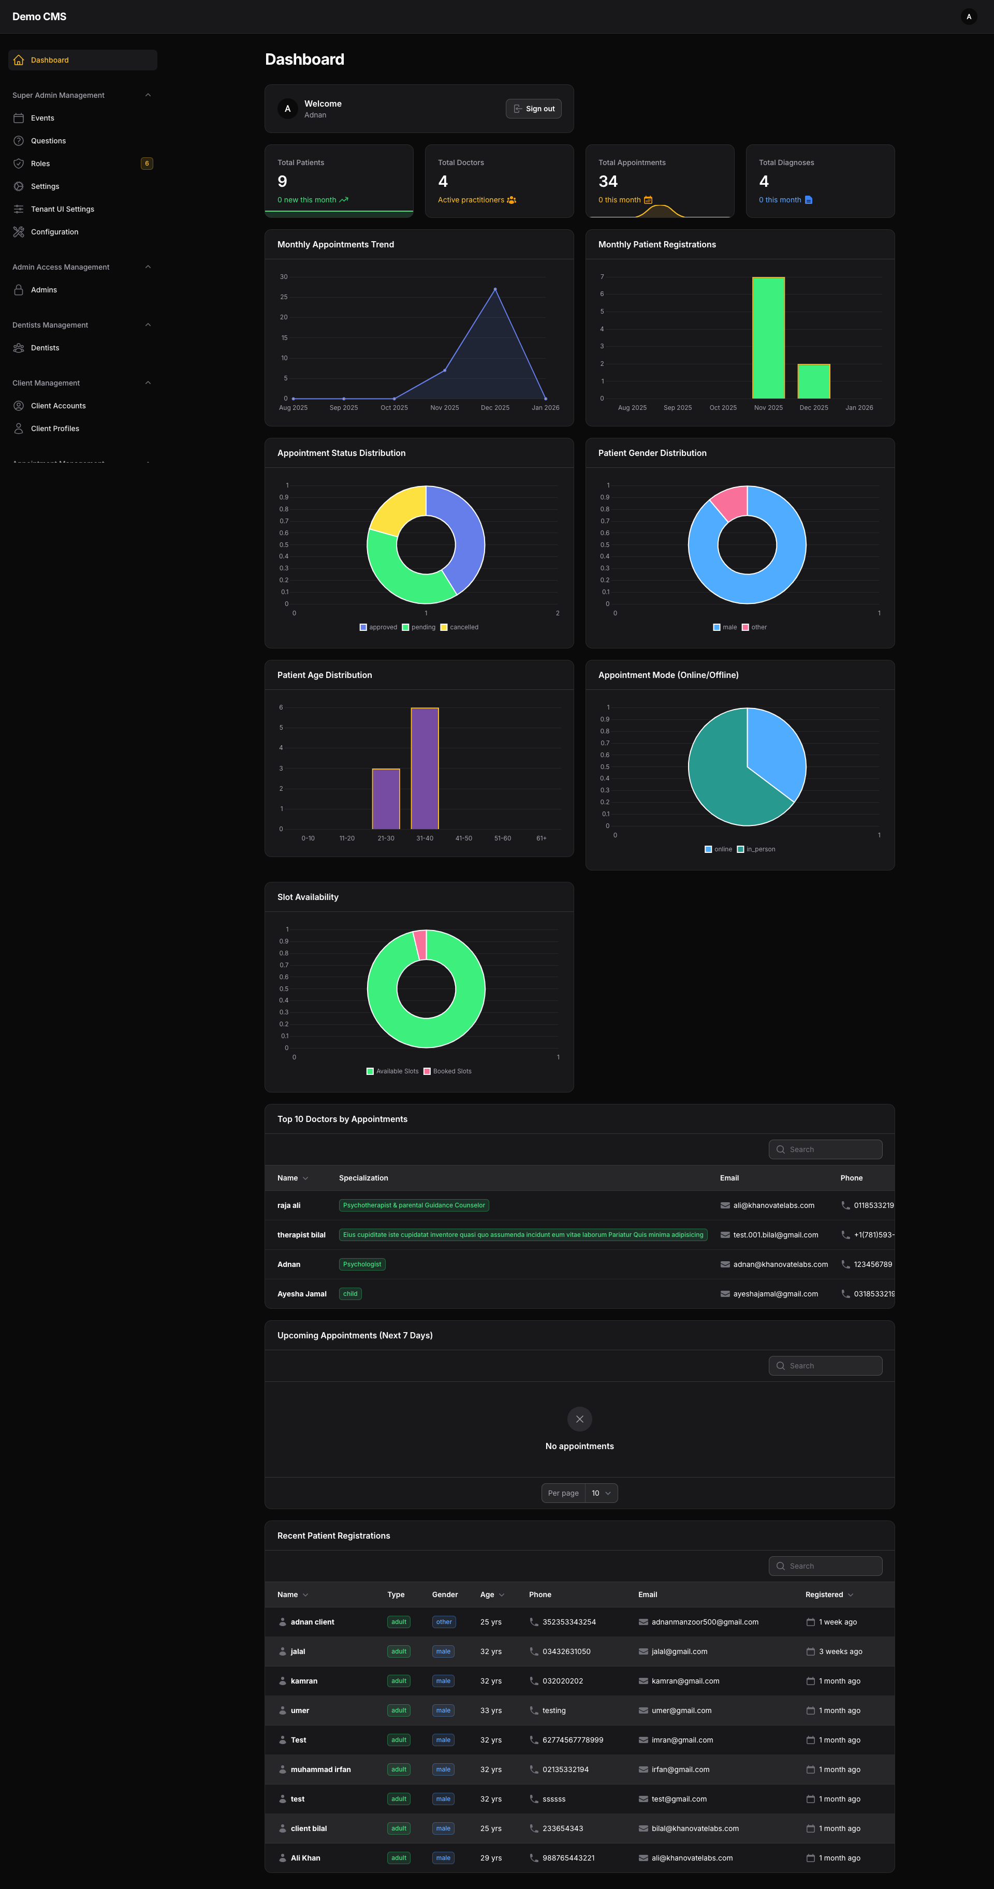
Task: Click the Events calendar icon in sidebar
Action: tap(19, 118)
